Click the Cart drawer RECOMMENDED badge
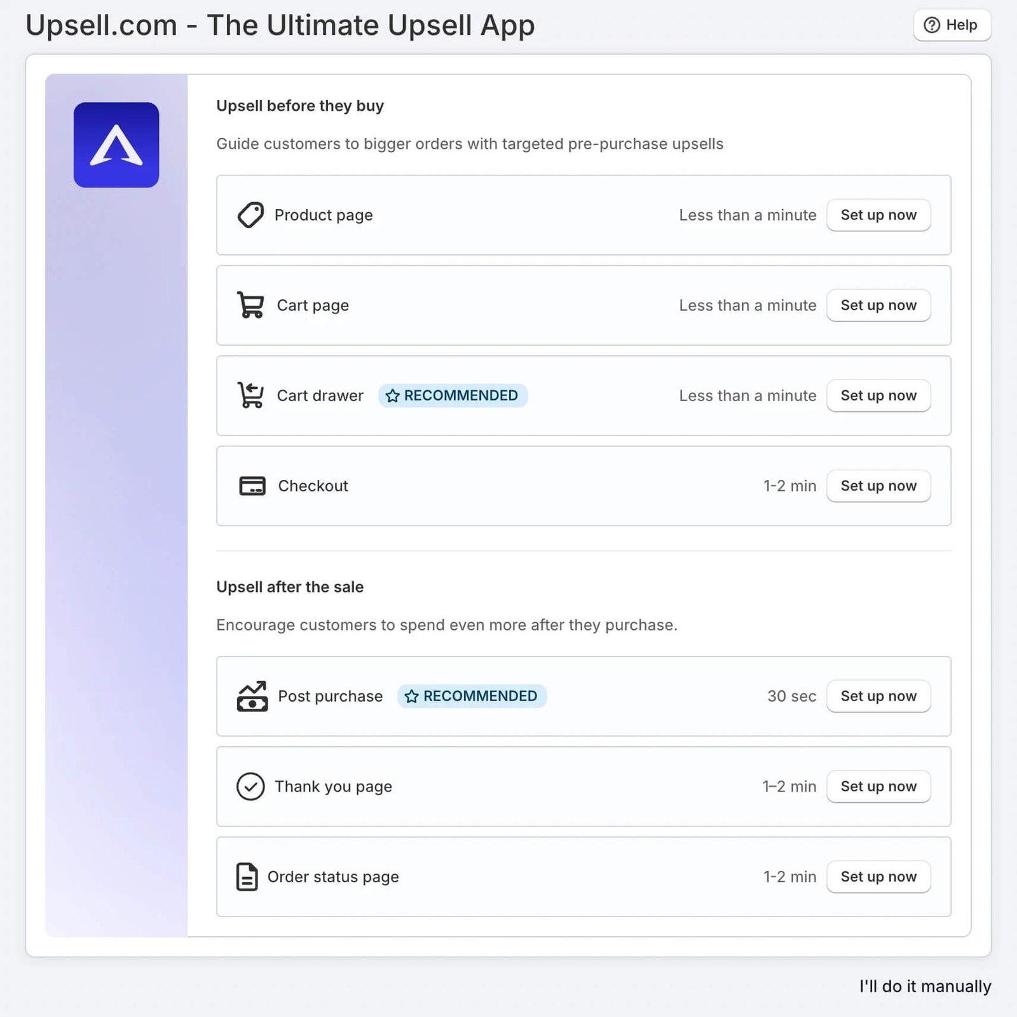Image resolution: width=1017 pixels, height=1017 pixels. coord(453,395)
